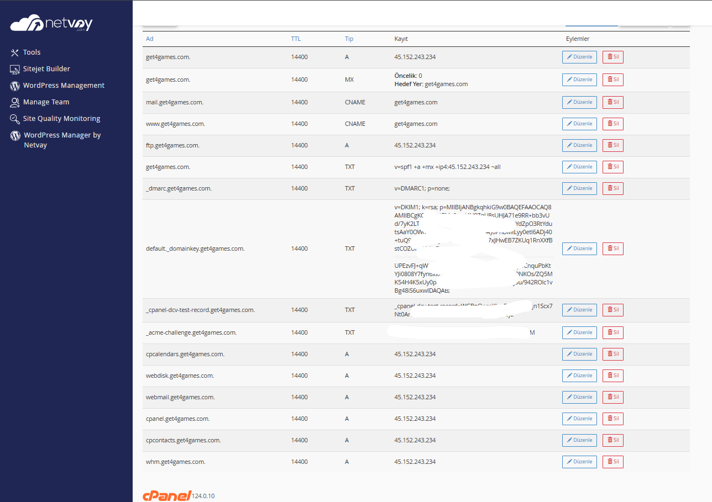Edit the mail.get4games.com CNAME record
712x502 pixels.
(x=579, y=102)
